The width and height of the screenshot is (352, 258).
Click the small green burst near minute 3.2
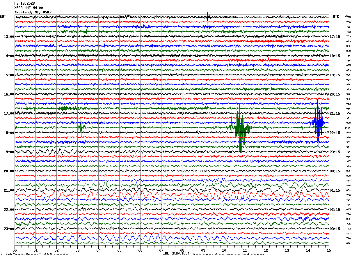[82, 127]
